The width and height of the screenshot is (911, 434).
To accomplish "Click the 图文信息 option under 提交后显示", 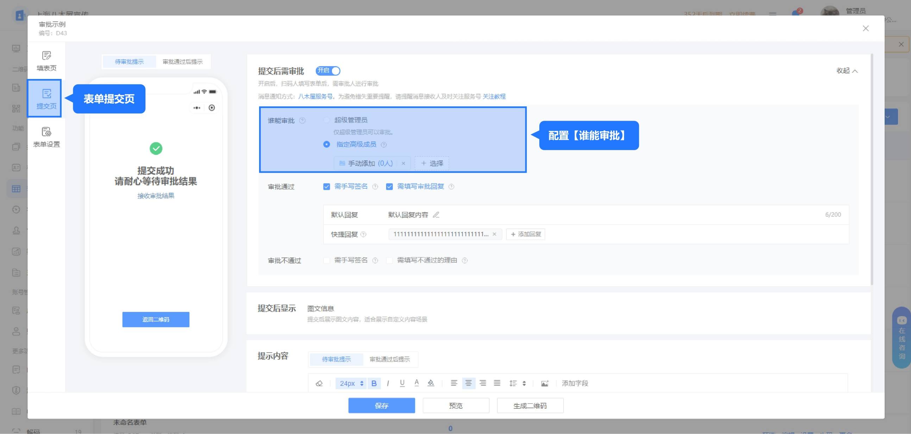I will tap(321, 309).
